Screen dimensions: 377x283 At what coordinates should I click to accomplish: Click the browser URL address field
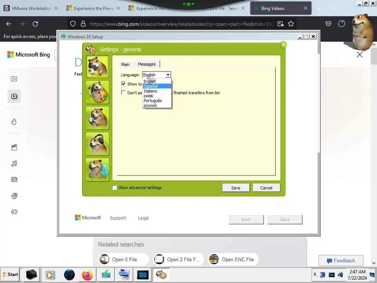click(x=182, y=24)
